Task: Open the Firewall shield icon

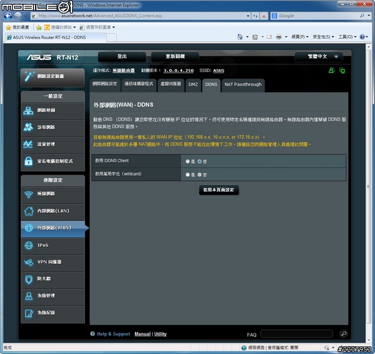Action: coord(29,279)
